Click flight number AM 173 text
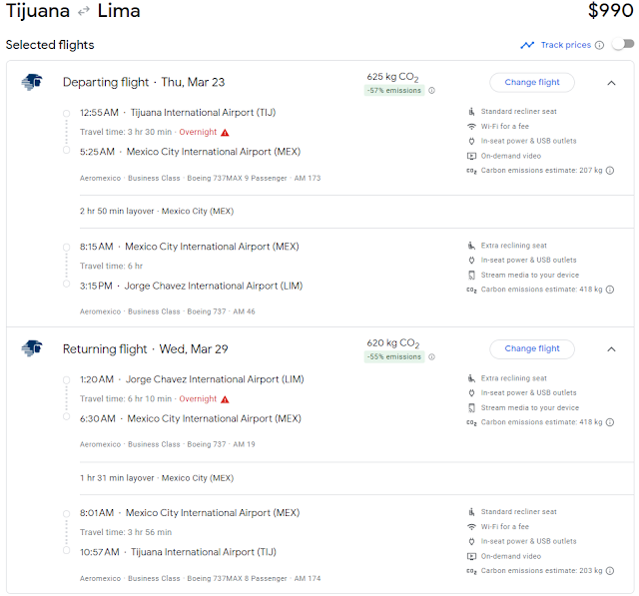Image resolution: width=639 pixels, height=596 pixels. point(308,178)
